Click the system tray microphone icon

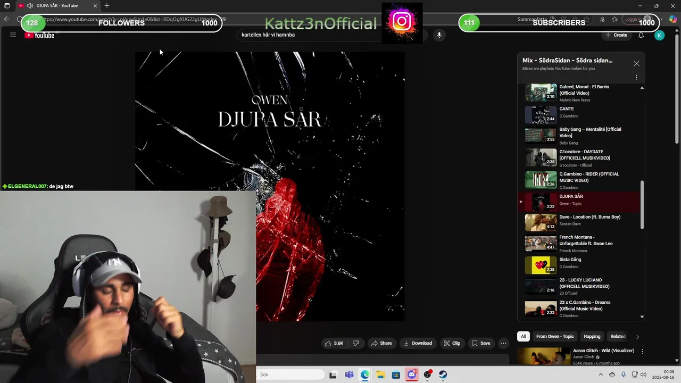(624, 374)
